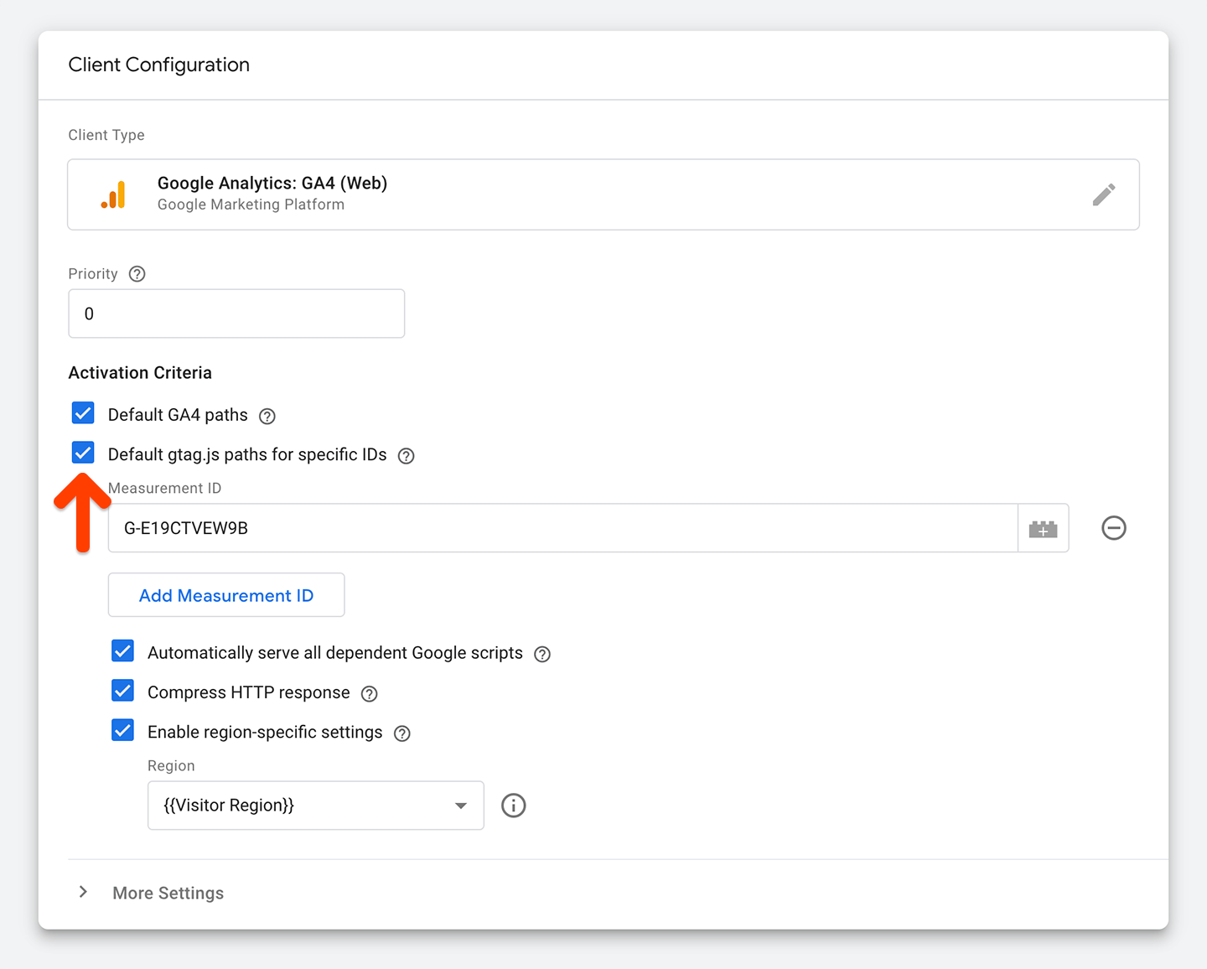
Task: Click help icon for Default gtag.js paths
Action: (407, 456)
